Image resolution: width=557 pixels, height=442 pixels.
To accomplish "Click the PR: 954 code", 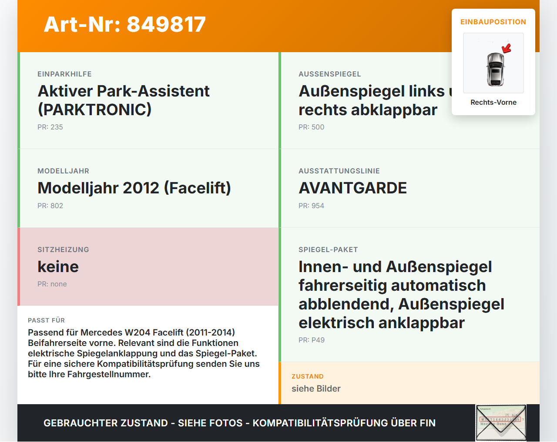I will (312, 206).
